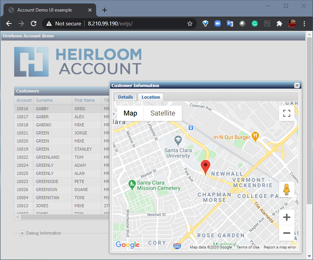Select surname GREENSIDE cell
The image size is (313, 260).
point(53,181)
